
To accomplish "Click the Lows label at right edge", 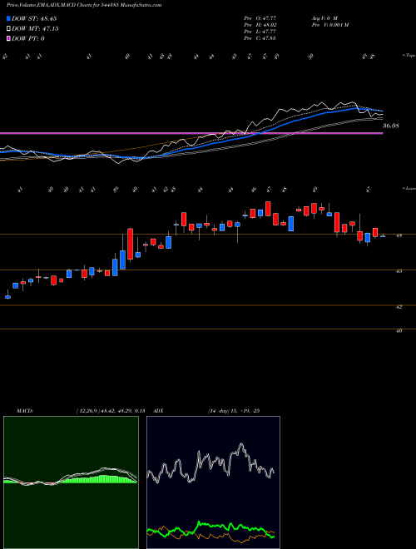I will pyautogui.click(x=409, y=188).
